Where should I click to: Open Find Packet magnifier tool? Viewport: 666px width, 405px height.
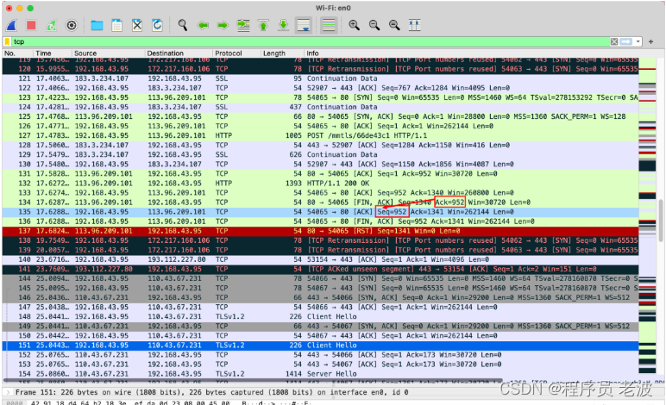183,26
